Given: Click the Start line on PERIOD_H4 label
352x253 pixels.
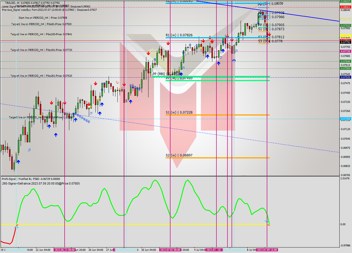Looking at the screenshot, I should click(x=43, y=18).
